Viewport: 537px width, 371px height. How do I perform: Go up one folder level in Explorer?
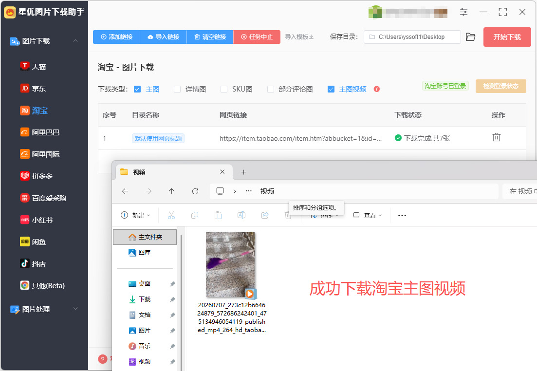[171, 191]
